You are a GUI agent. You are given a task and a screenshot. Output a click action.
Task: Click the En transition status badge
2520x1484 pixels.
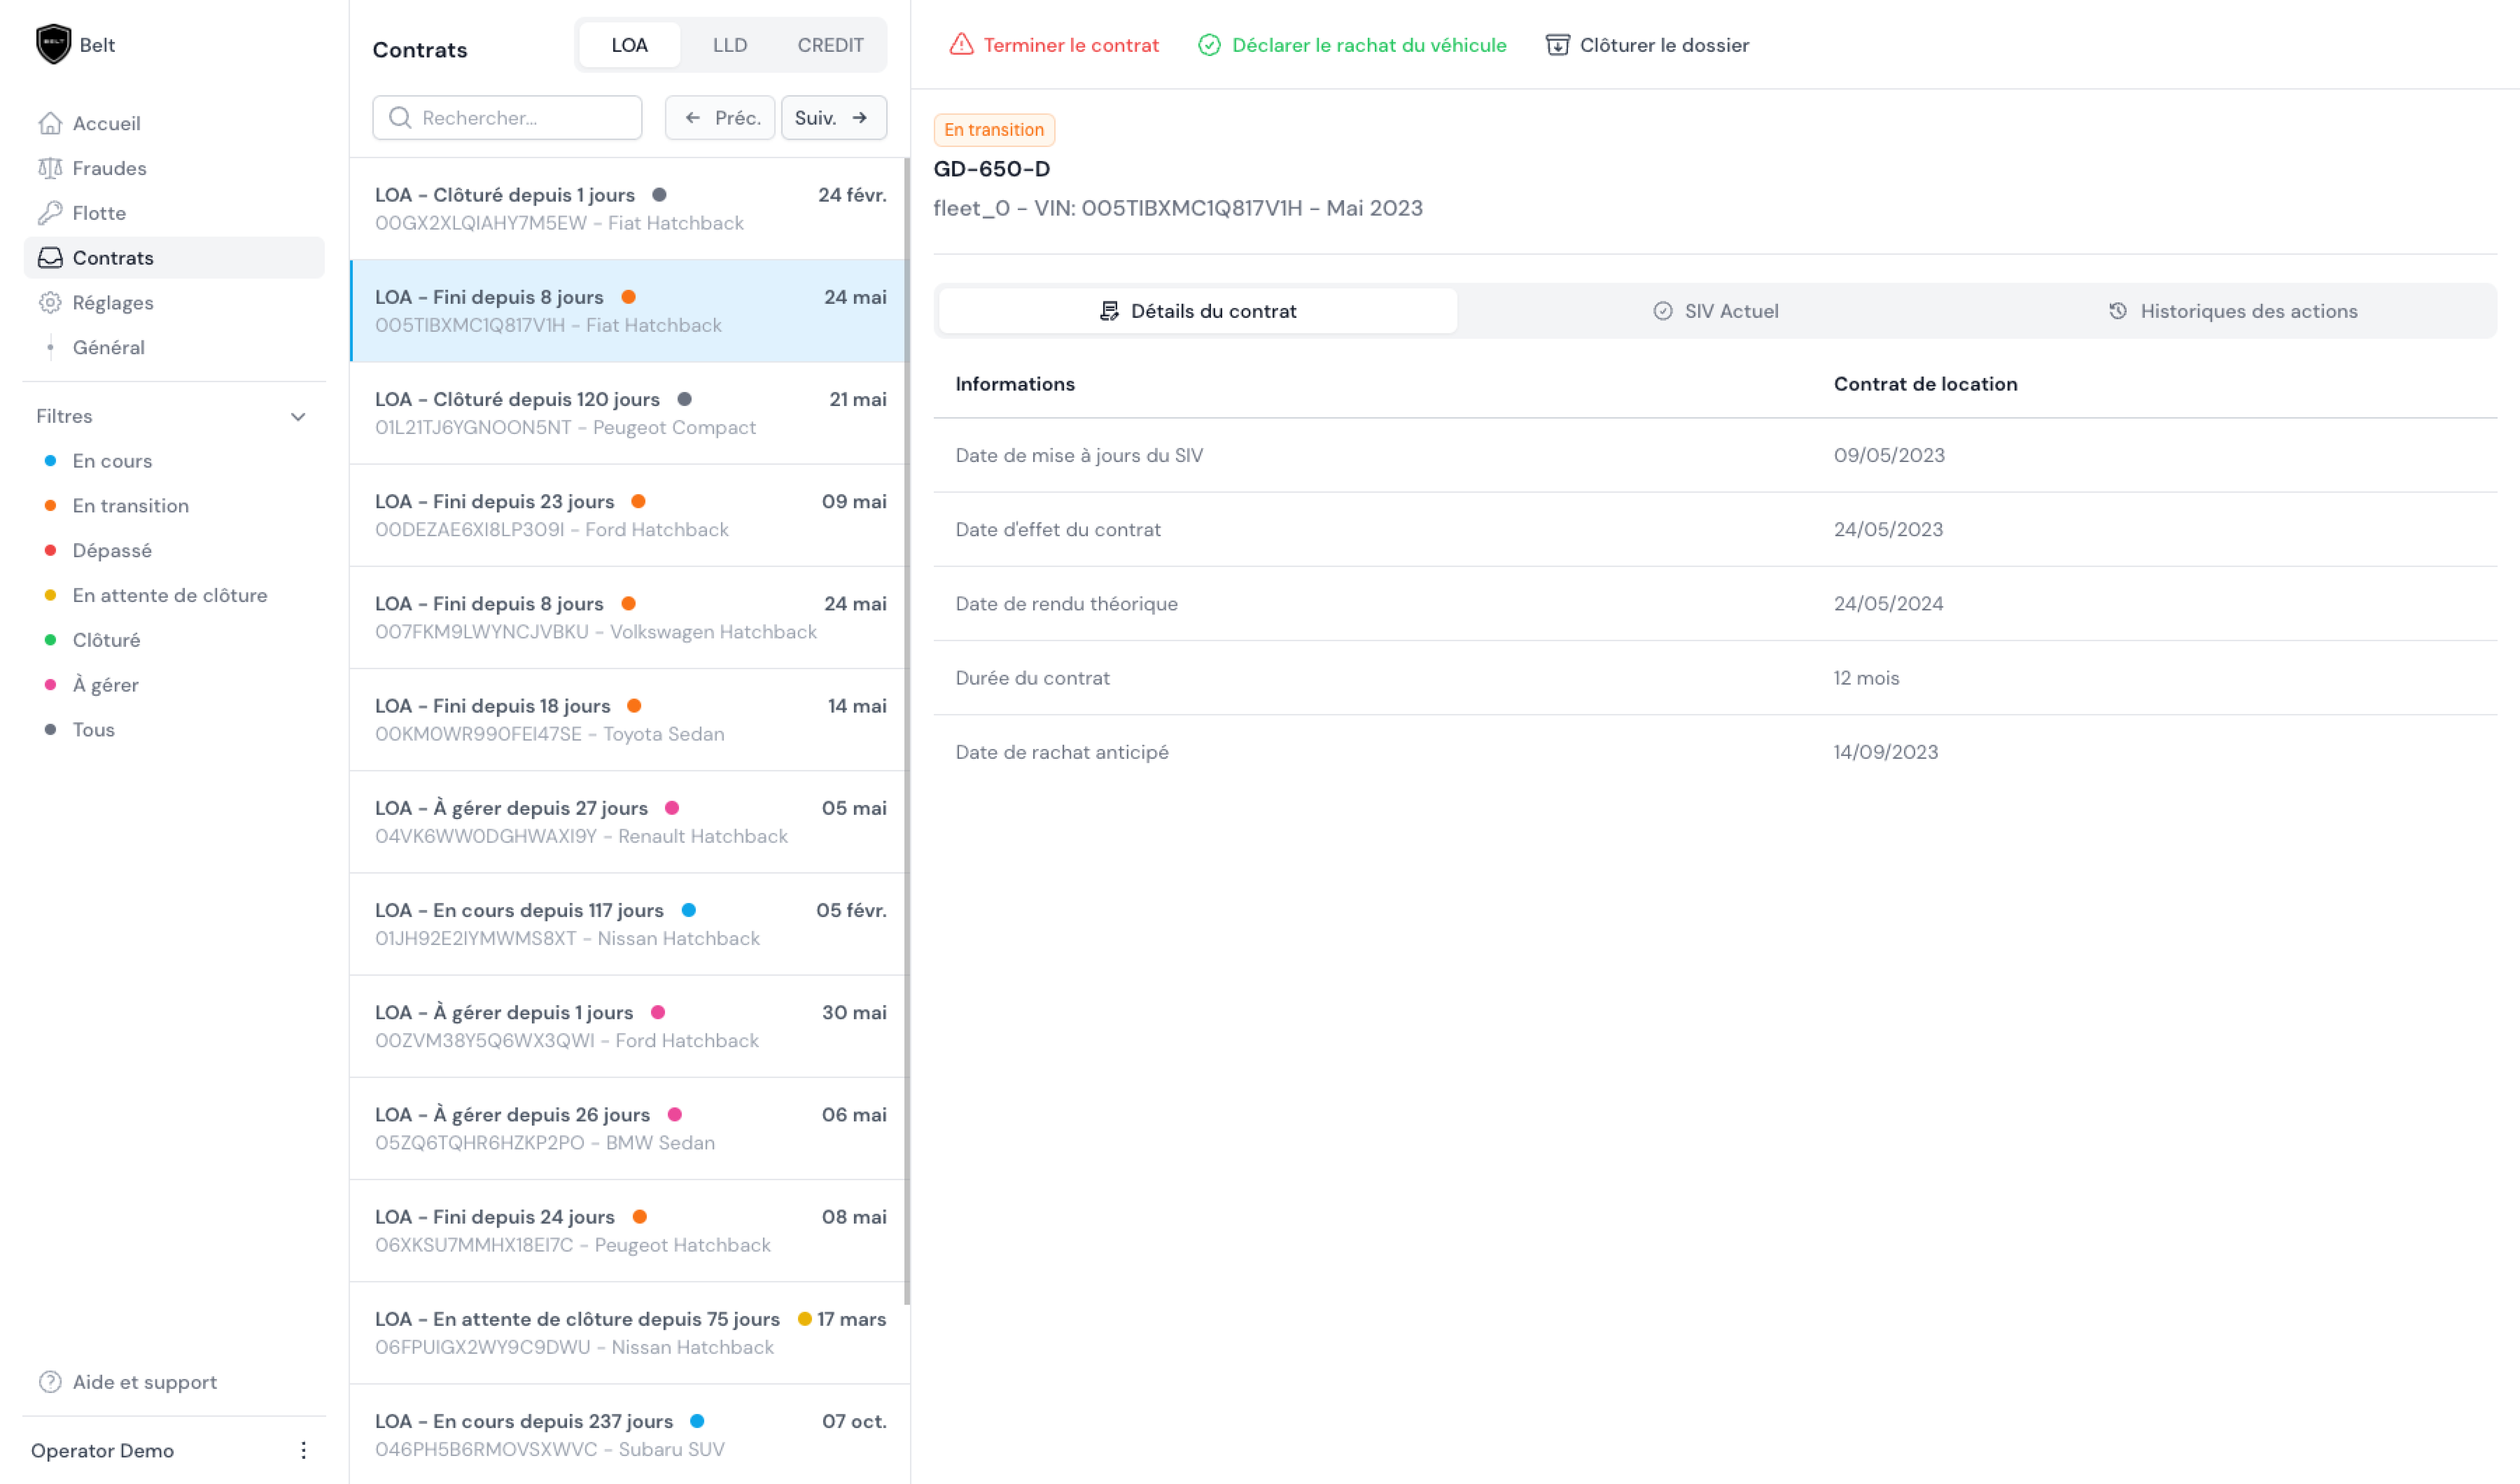click(x=994, y=130)
